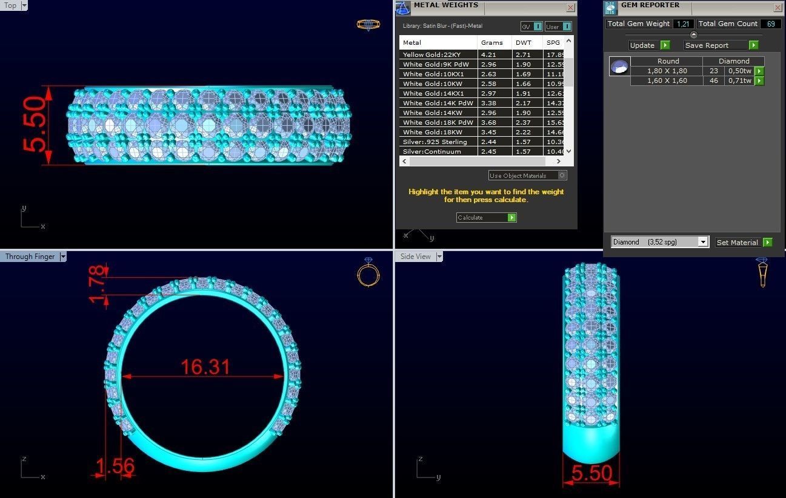Screen dimensions: 786x498
Task: Click left arrow of horizontal scrollbar
Action: 404,161
